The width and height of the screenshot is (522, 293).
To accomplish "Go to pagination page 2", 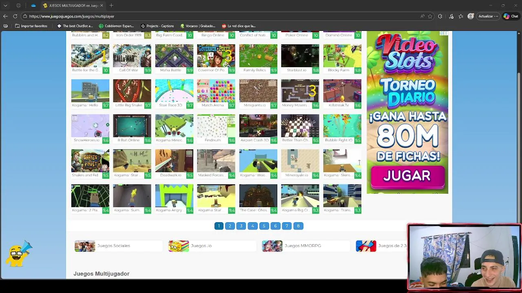I will coord(230,226).
